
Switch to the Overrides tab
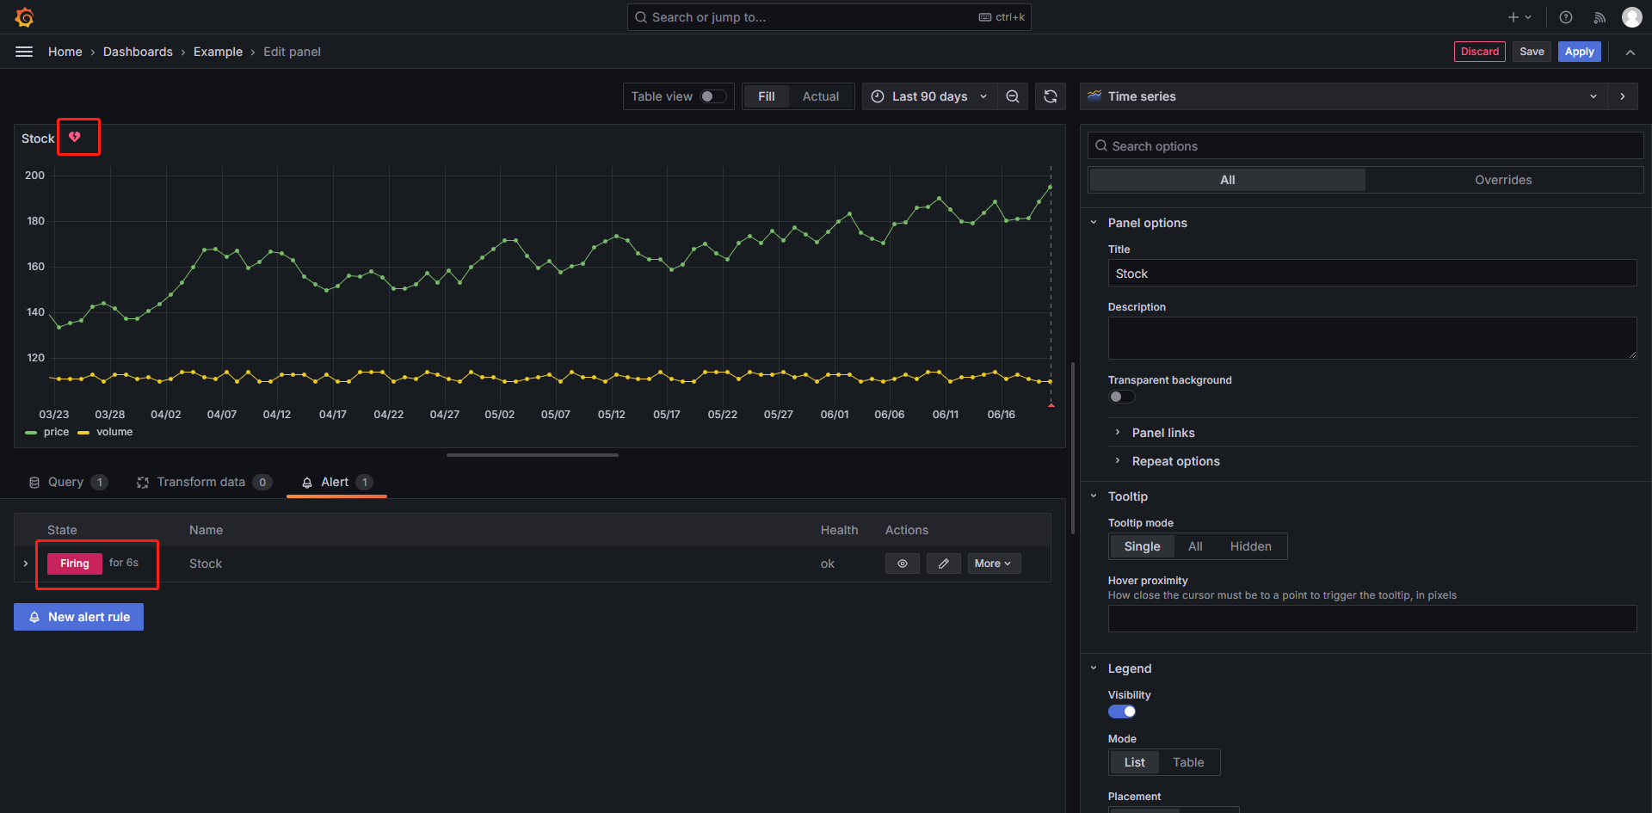1502,180
